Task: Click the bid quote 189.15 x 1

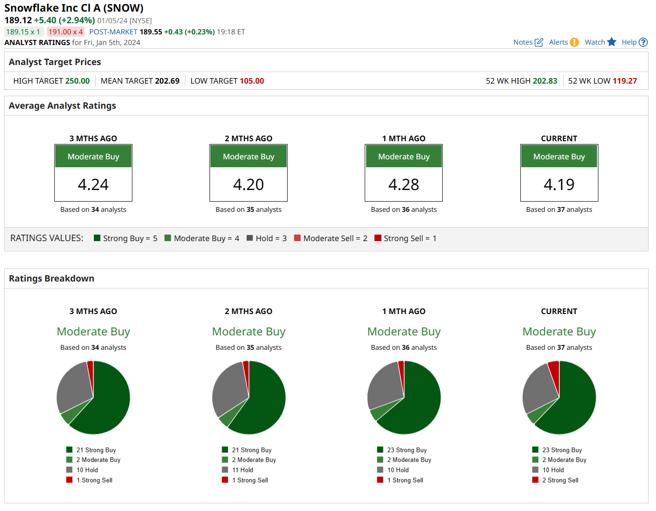Action: (x=23, y=32)
